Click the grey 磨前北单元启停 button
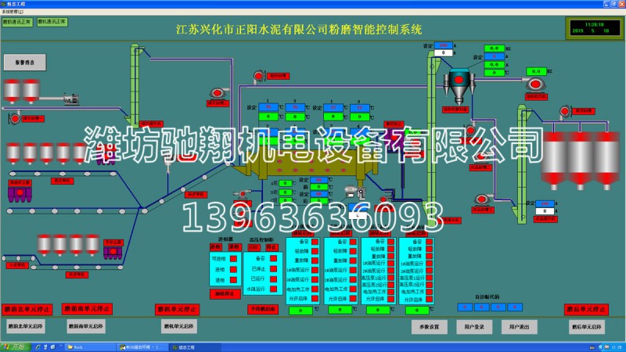Screen dimensions: 626x352 (x=26, y=326)
